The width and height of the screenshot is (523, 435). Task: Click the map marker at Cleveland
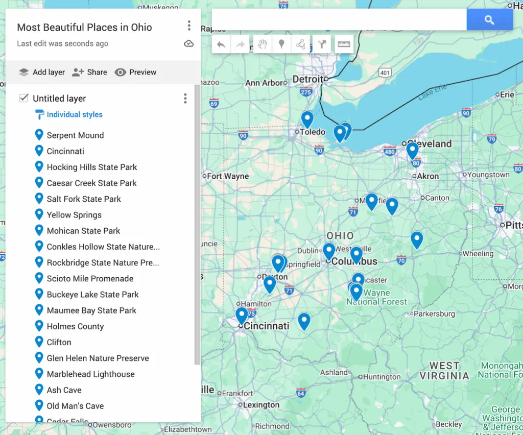(x=412, y=150)
